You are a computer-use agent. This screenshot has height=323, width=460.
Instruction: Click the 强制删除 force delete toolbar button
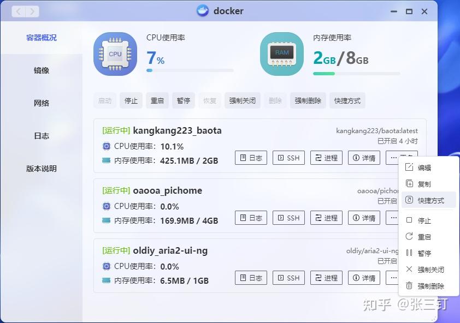pyautogui.click(x=308, y=100)
